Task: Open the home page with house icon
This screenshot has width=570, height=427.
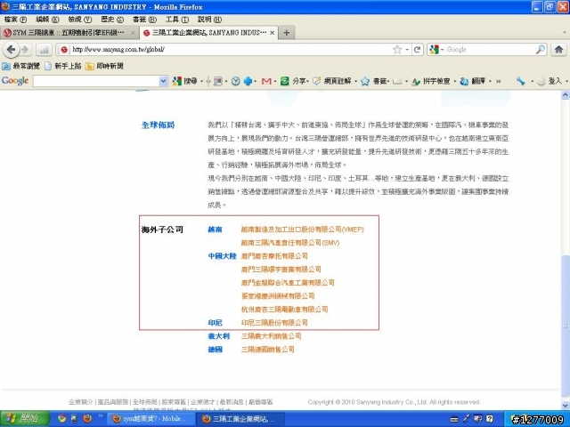Action: [558, 50]
